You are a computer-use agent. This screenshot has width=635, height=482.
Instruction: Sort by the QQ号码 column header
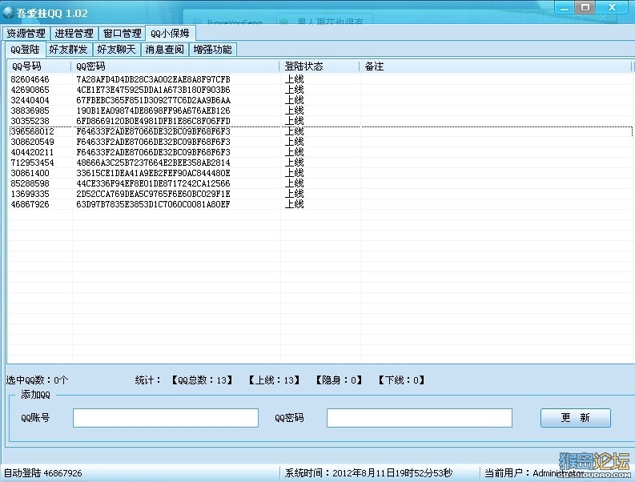pyautogui.click(x=39, y=66)
